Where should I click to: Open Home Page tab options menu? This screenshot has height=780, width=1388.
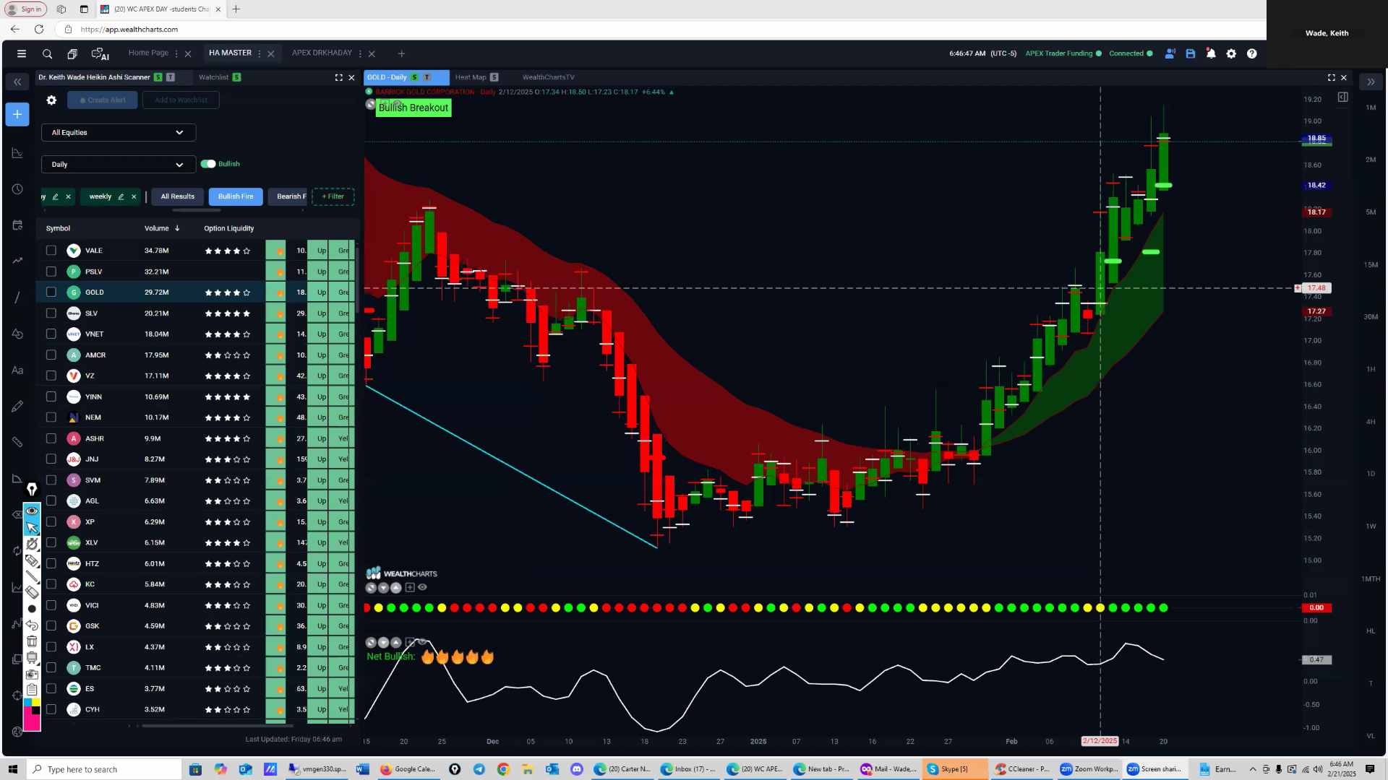(x=176, y=53)
